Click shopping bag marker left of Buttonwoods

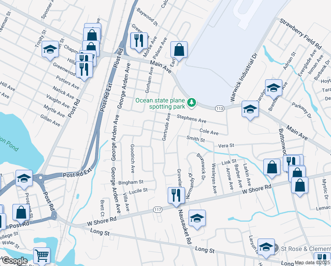pyautogui.click(x=272, y=169)
